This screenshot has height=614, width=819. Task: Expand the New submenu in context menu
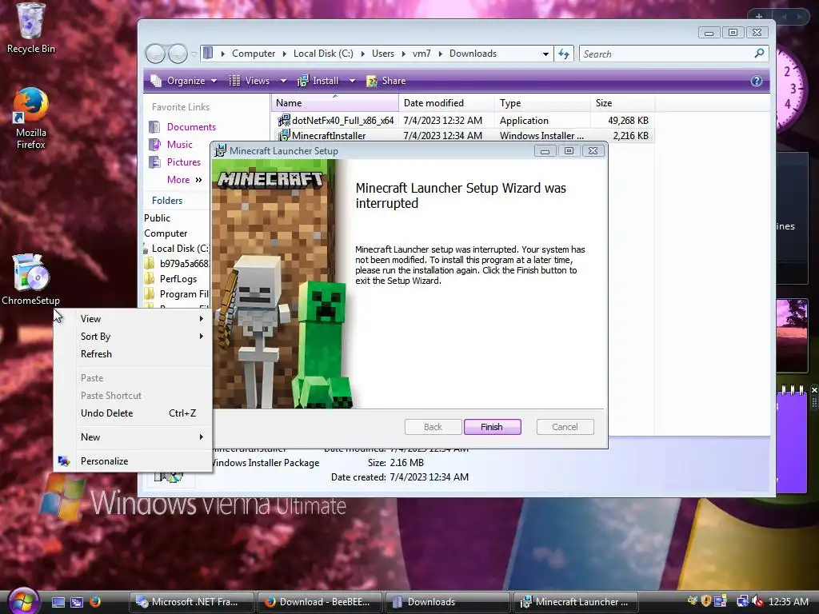click(x=142, y=437)
